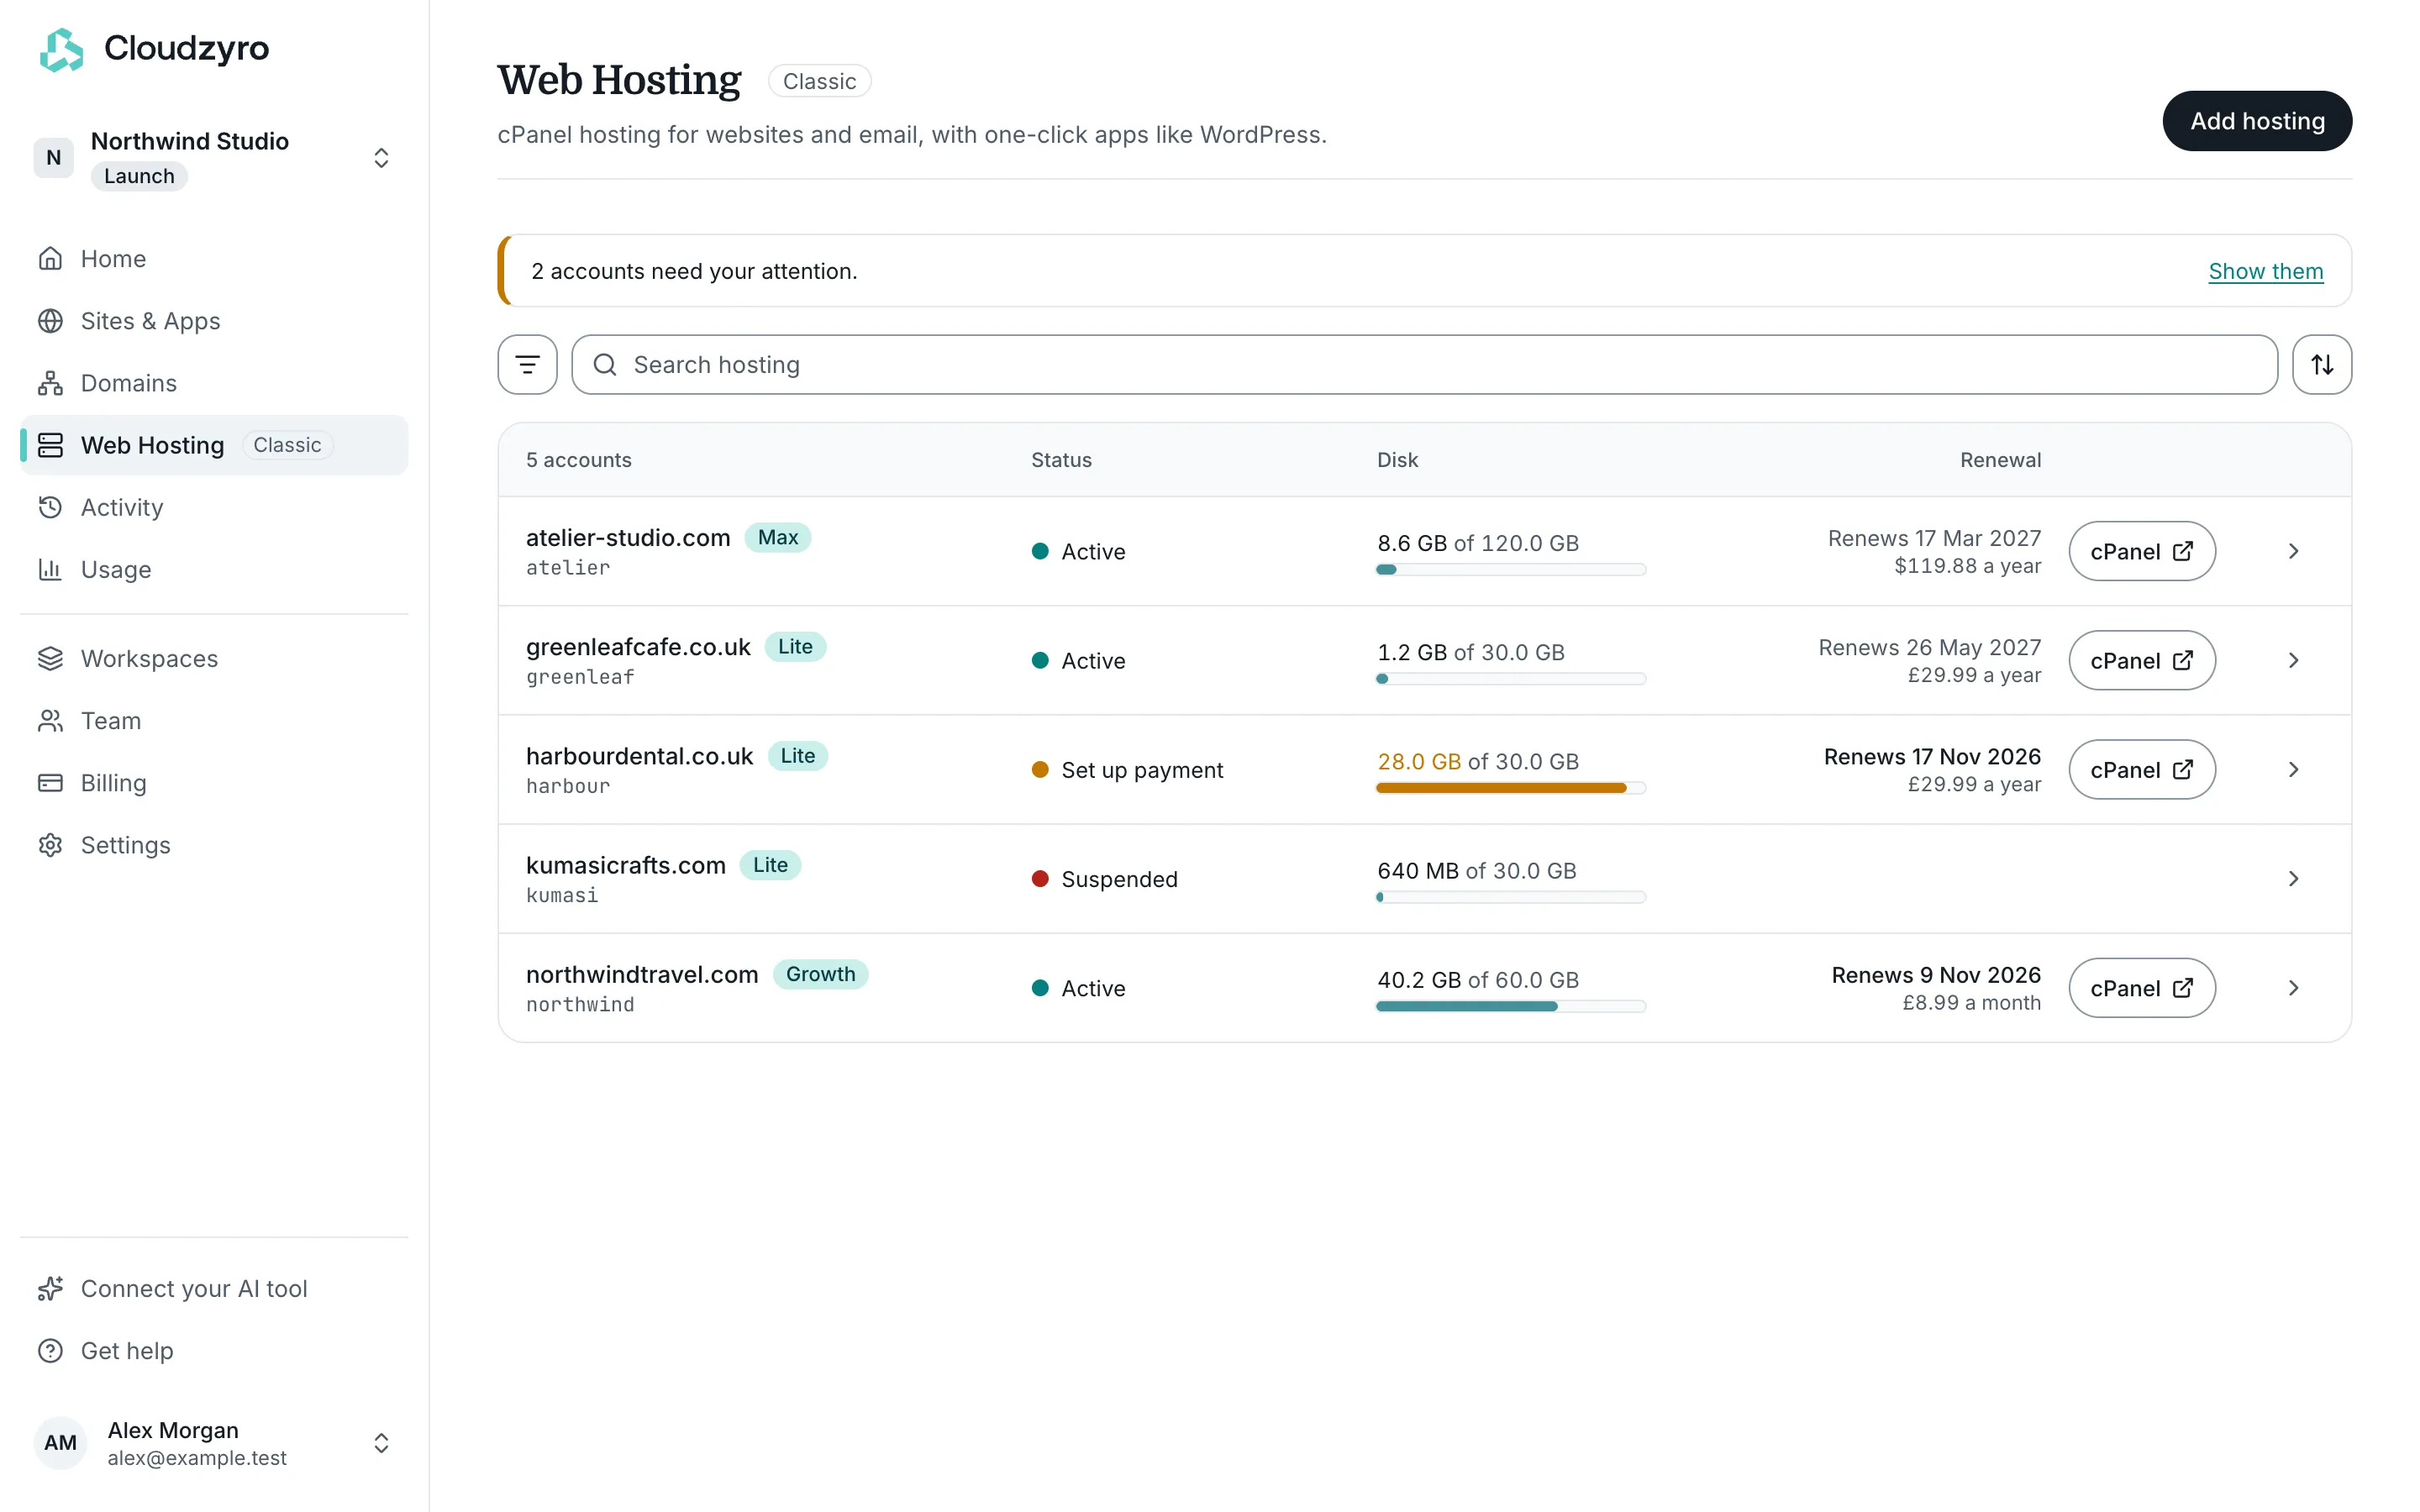Open the Billing section label
Image resolution: width=2420 pixels, height=1512 pixels.
(113, 782)
